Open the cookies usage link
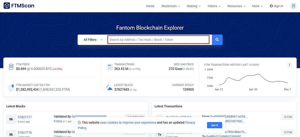The height and width of the screenshot is (137, 300). coord(128,122)
